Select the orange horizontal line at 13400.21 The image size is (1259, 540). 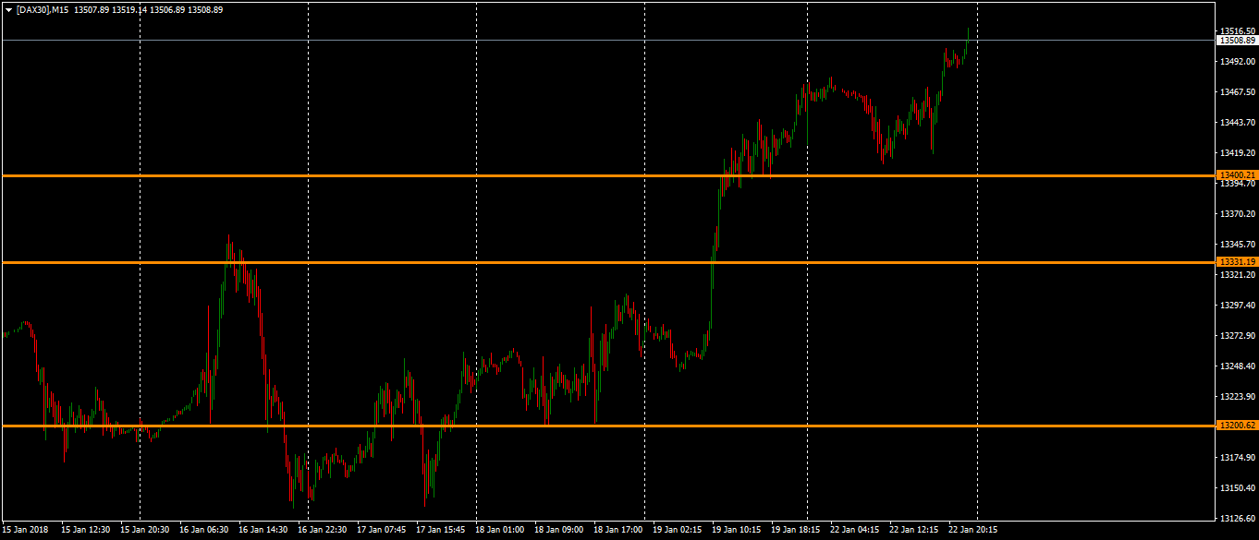[x=608, y=175]
